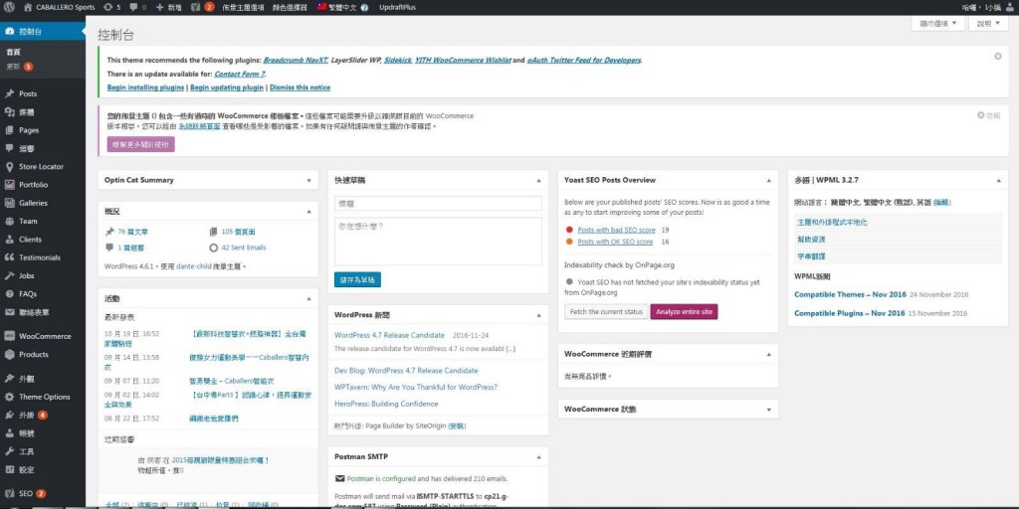Click the Products box icon in sidebar
The width and height of the screenshot is (1019, 509).
pyautogui.click(x=9, y=355)
